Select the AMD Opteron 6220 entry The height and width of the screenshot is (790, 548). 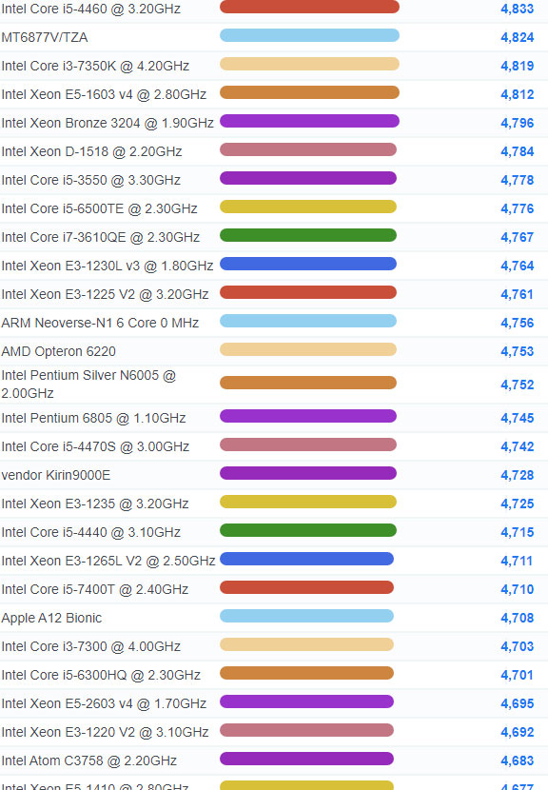click(x=58, y=351)
